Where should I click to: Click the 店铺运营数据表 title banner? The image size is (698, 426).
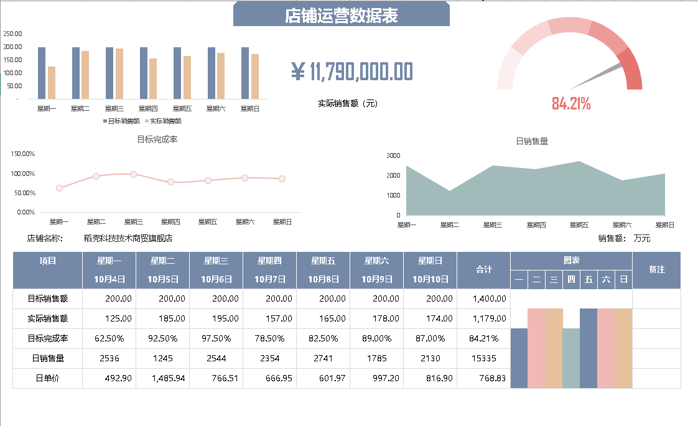341,16
